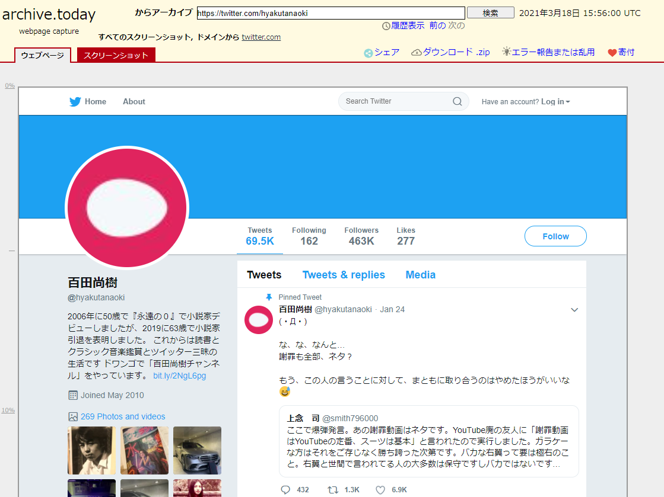664x497 pixels.
Task: Open the quoted @smith796000 tweet
Action: click(428, 441)
